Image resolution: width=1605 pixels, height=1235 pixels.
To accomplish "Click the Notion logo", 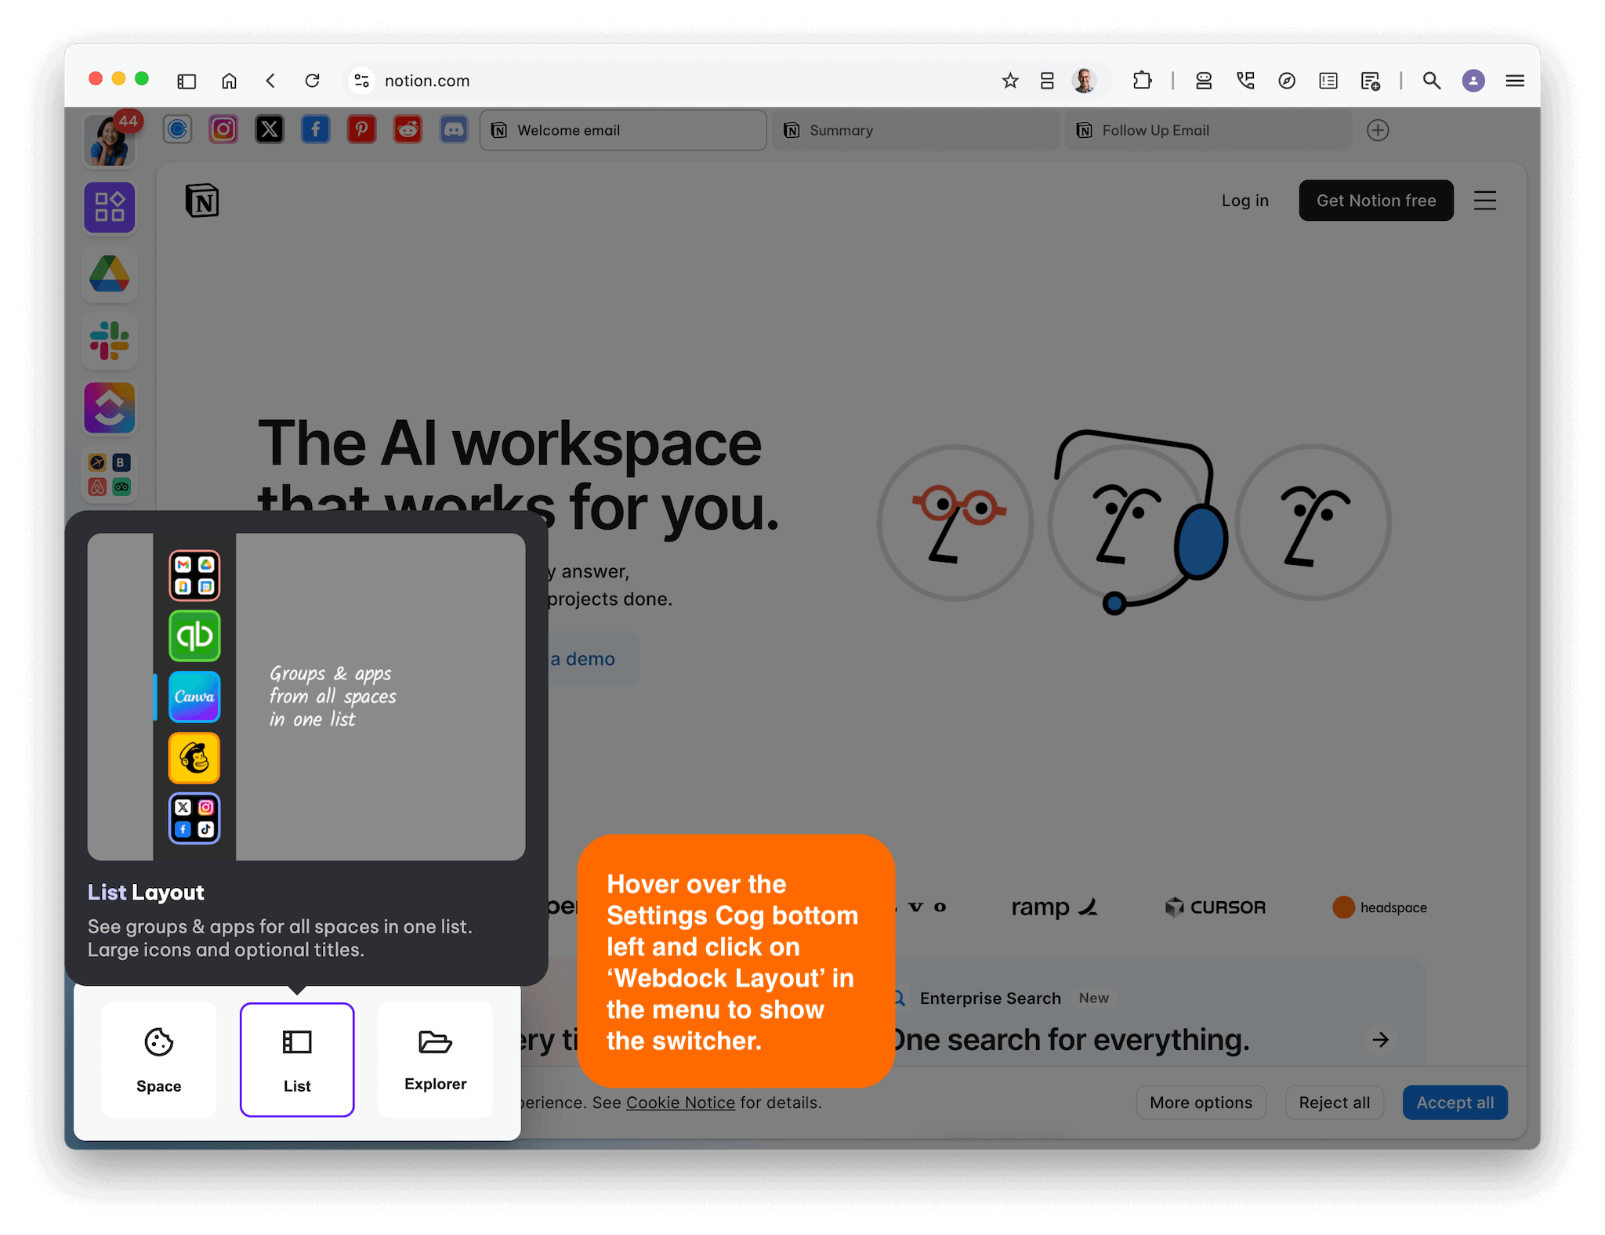I will 202,201.
